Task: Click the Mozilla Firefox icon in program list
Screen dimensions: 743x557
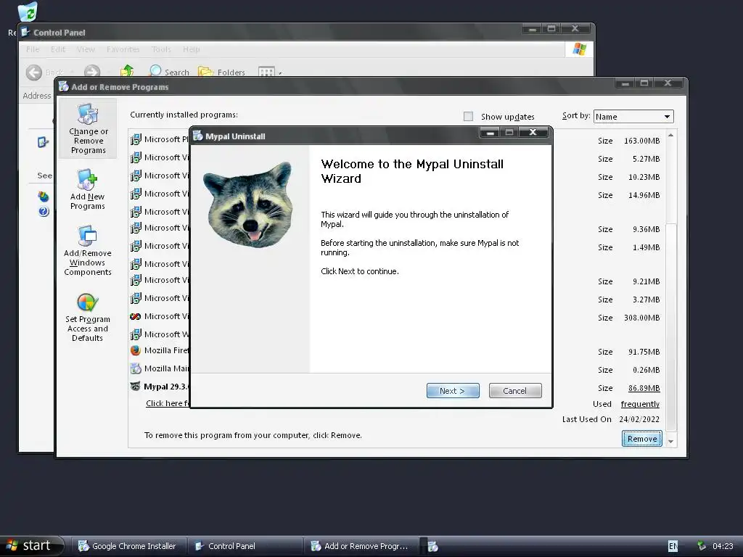Action: click(x=136, y=350)
